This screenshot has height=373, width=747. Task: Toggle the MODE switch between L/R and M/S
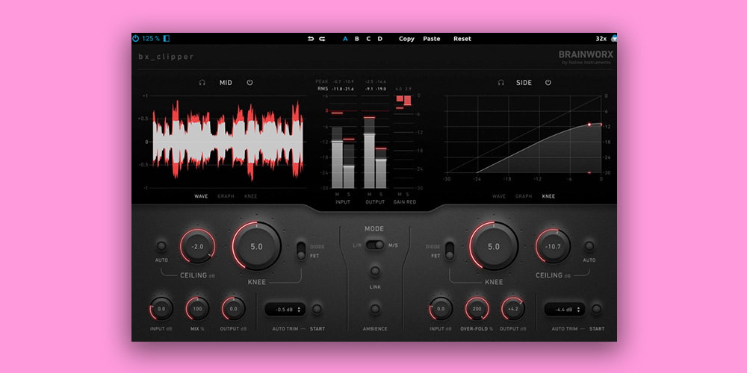(374, 245)
